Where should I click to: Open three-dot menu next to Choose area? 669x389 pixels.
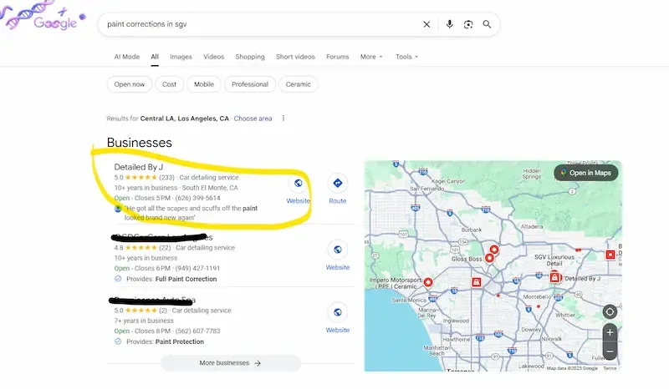click(283, 118)
